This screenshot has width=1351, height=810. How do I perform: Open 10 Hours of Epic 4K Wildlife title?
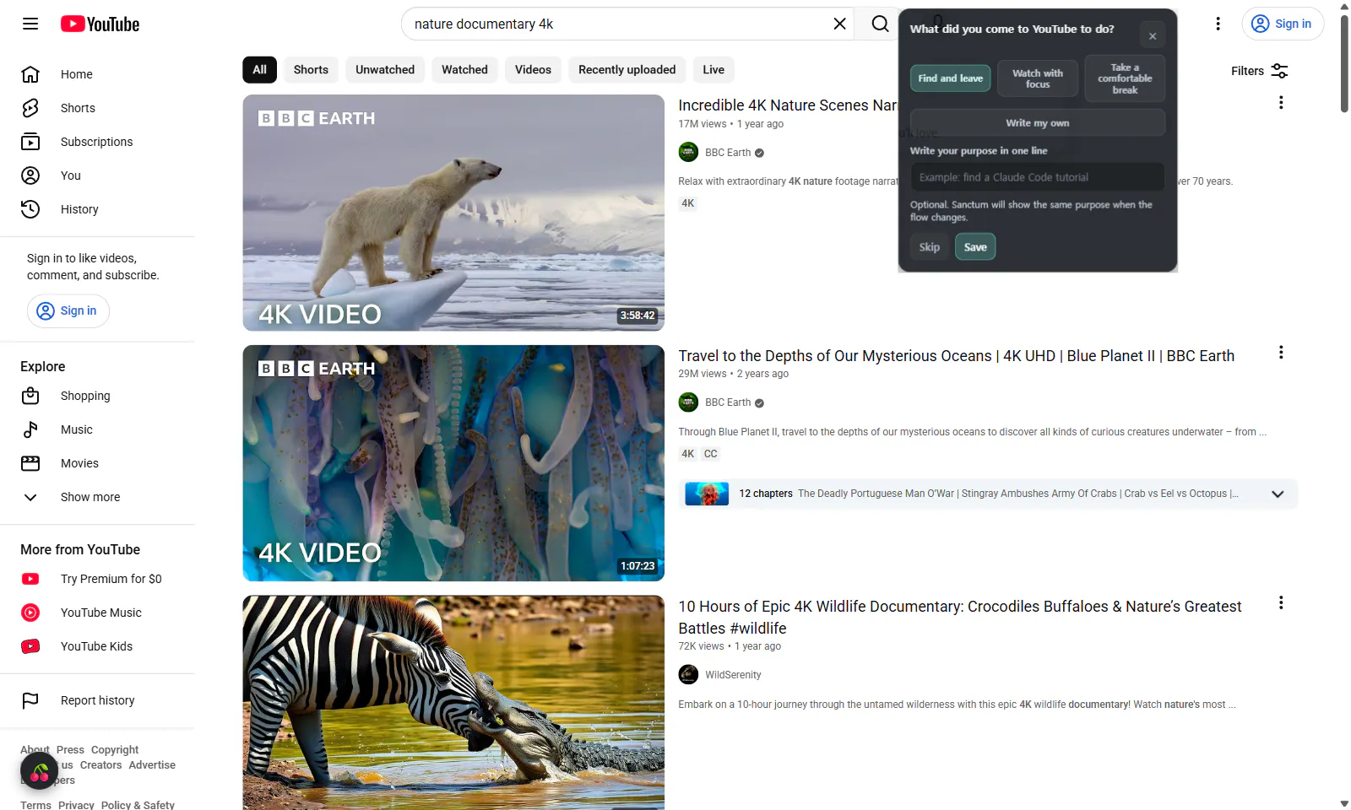point(960,617)
